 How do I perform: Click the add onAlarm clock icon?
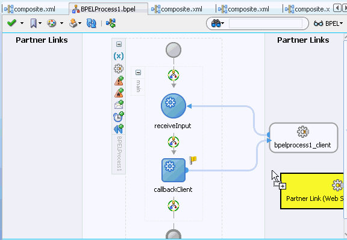pyautogui.click(x=119, y=117)
